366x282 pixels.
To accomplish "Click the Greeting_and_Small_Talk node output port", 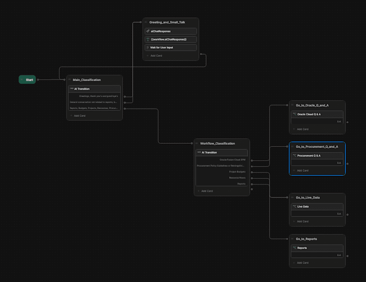I will coord(201,54).
